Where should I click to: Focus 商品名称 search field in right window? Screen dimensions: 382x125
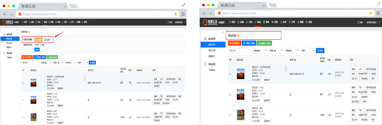click(239, 50)
